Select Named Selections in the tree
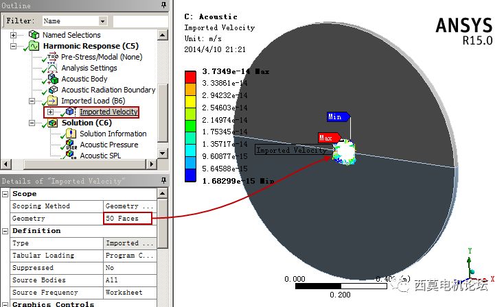 pos(71,35)
